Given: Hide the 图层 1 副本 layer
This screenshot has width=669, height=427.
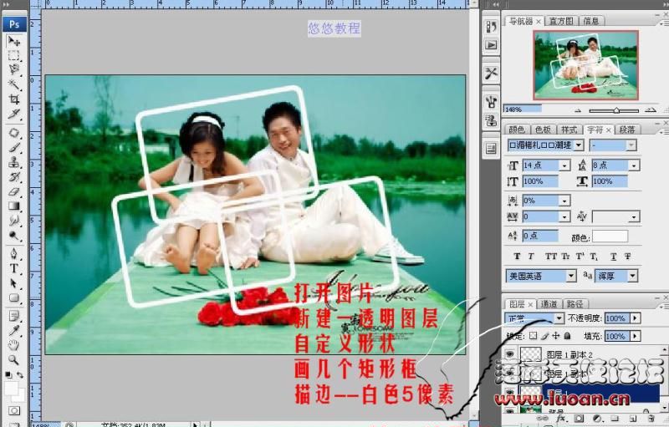Looking at the screenshot, I should click(509, 374).
